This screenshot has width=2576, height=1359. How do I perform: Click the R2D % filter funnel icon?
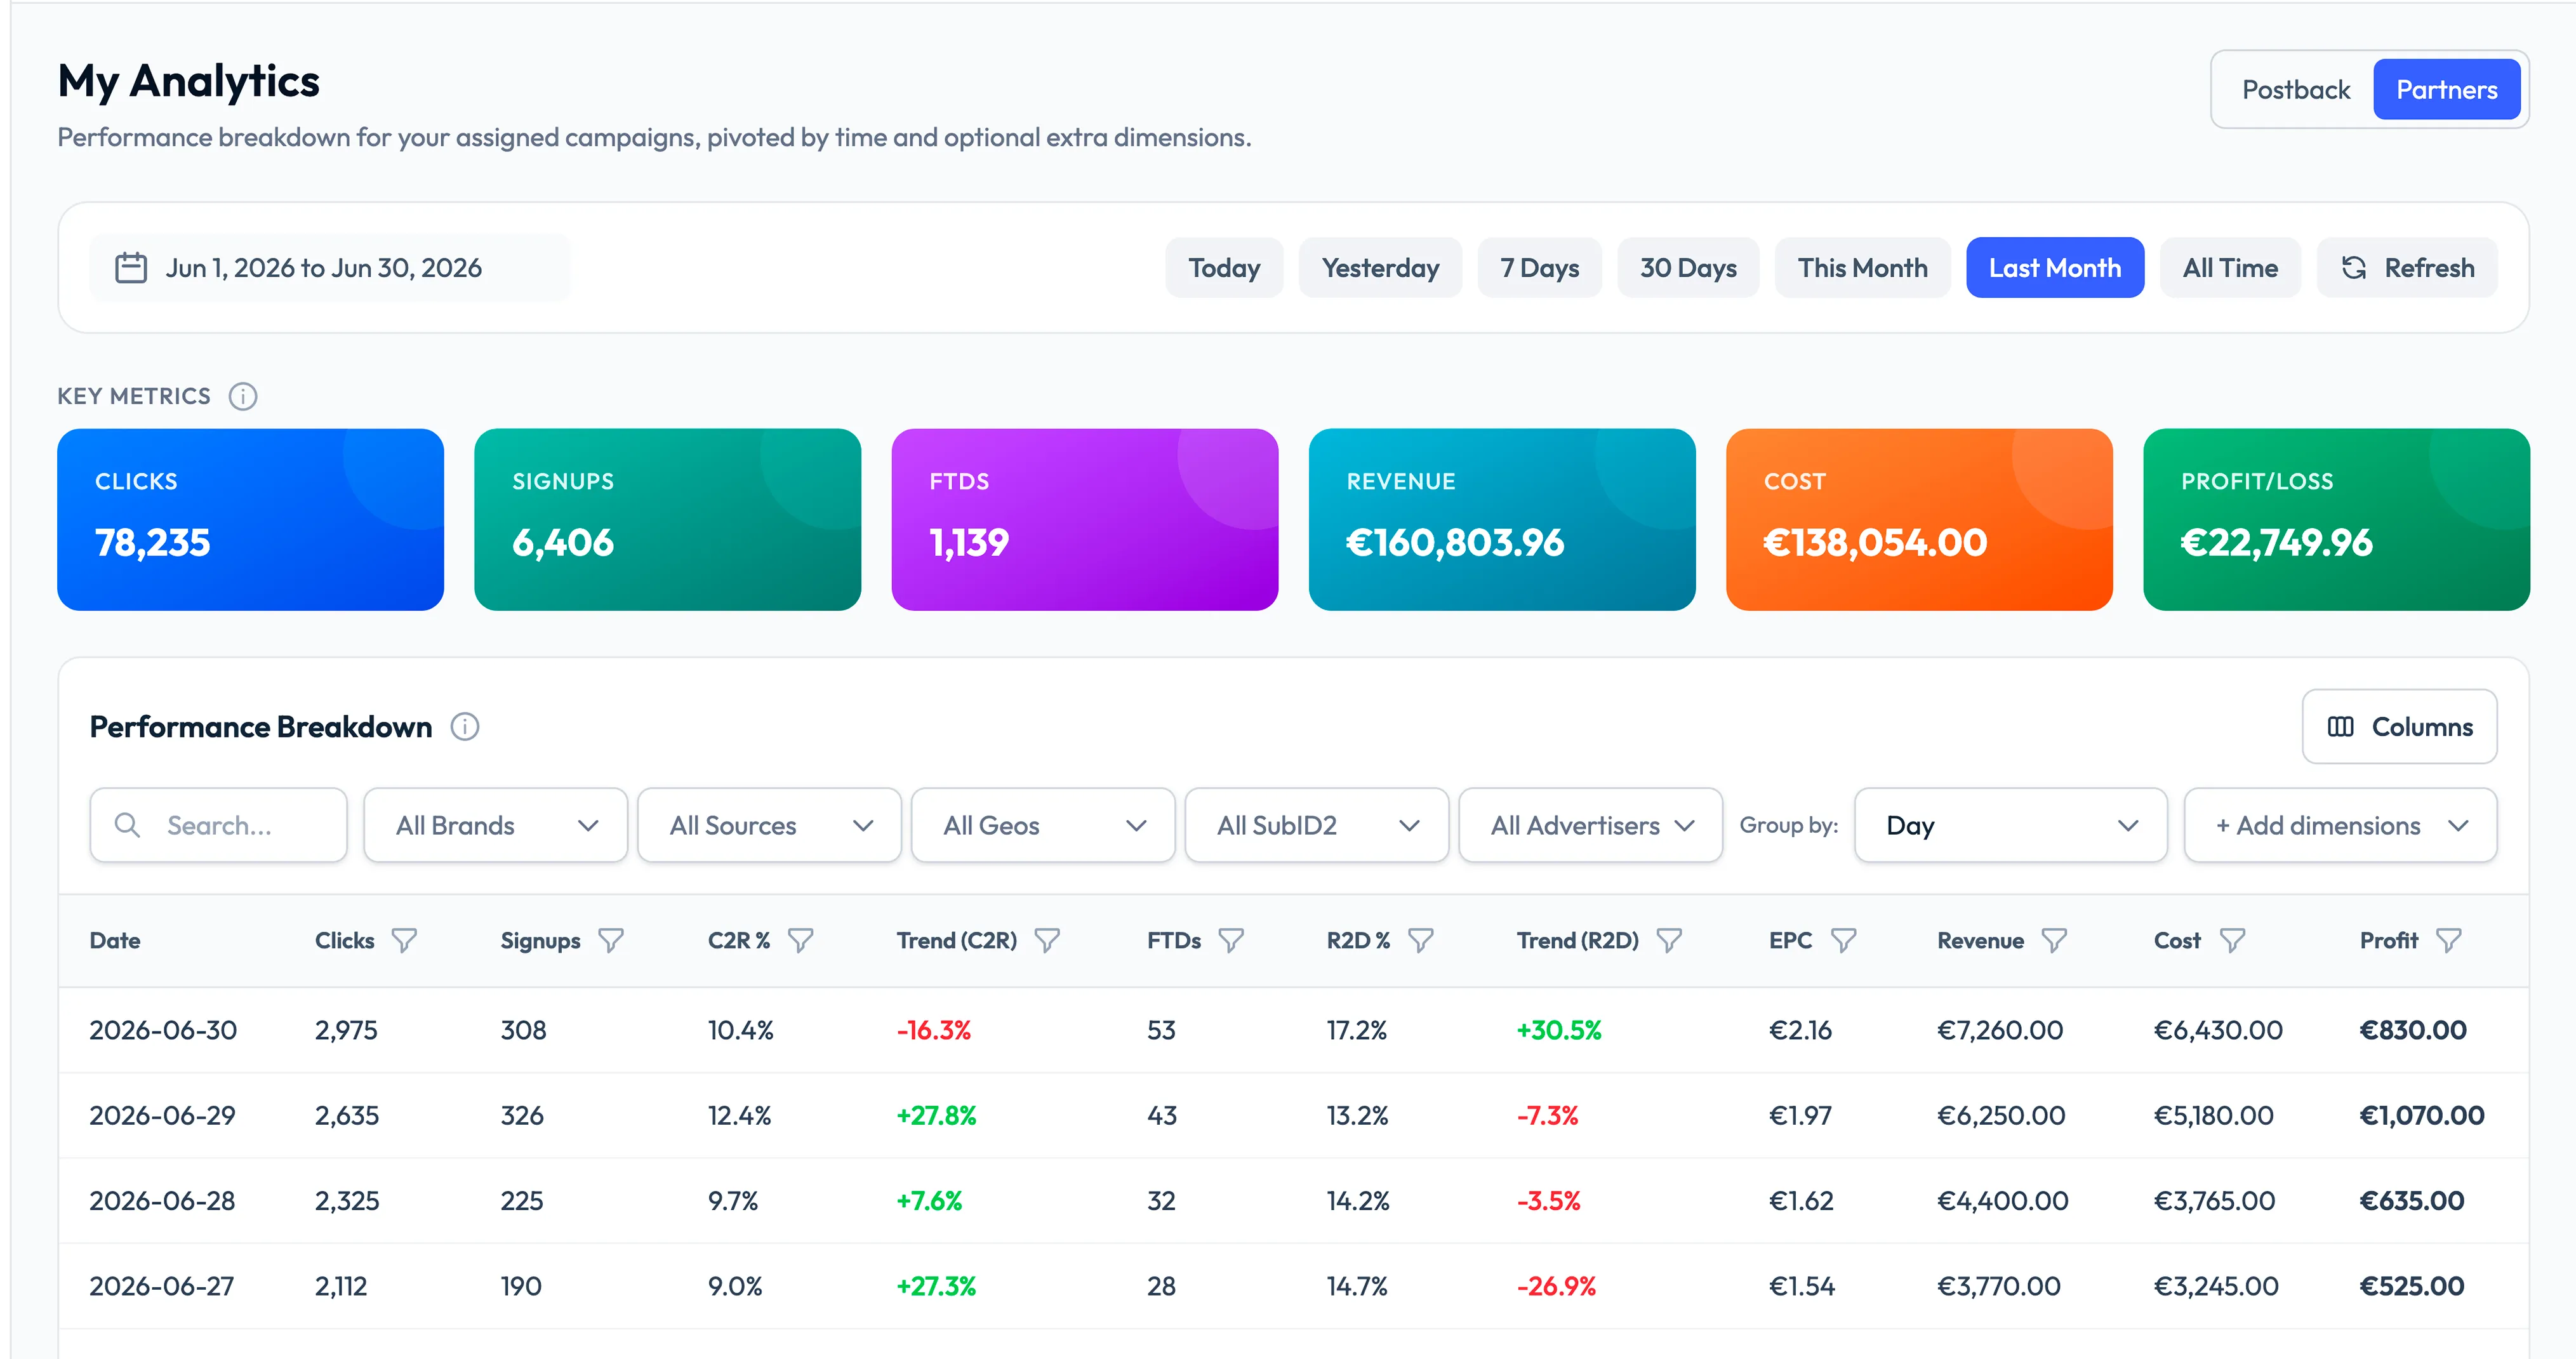[x=1421, y=941]
